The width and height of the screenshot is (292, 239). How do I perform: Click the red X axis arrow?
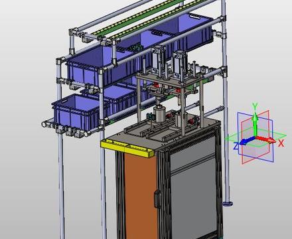tap(266, 139)
